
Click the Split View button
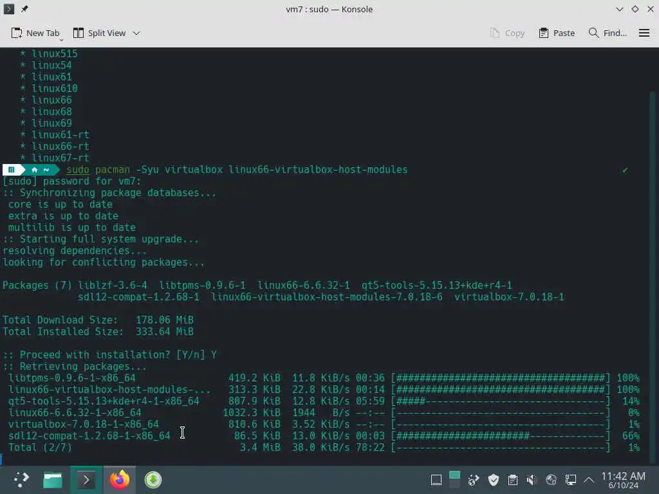[x=99, y=33]
